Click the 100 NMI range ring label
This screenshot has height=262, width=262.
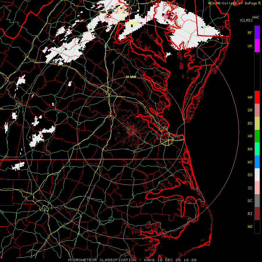tap(131, 23)
